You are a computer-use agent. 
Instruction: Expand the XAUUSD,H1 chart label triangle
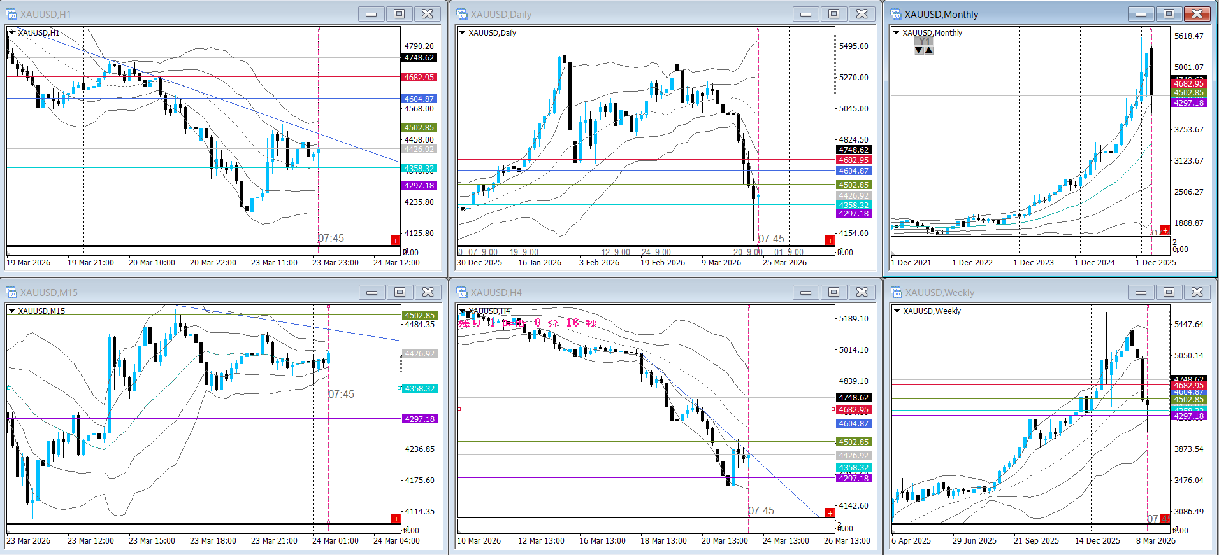11,33
